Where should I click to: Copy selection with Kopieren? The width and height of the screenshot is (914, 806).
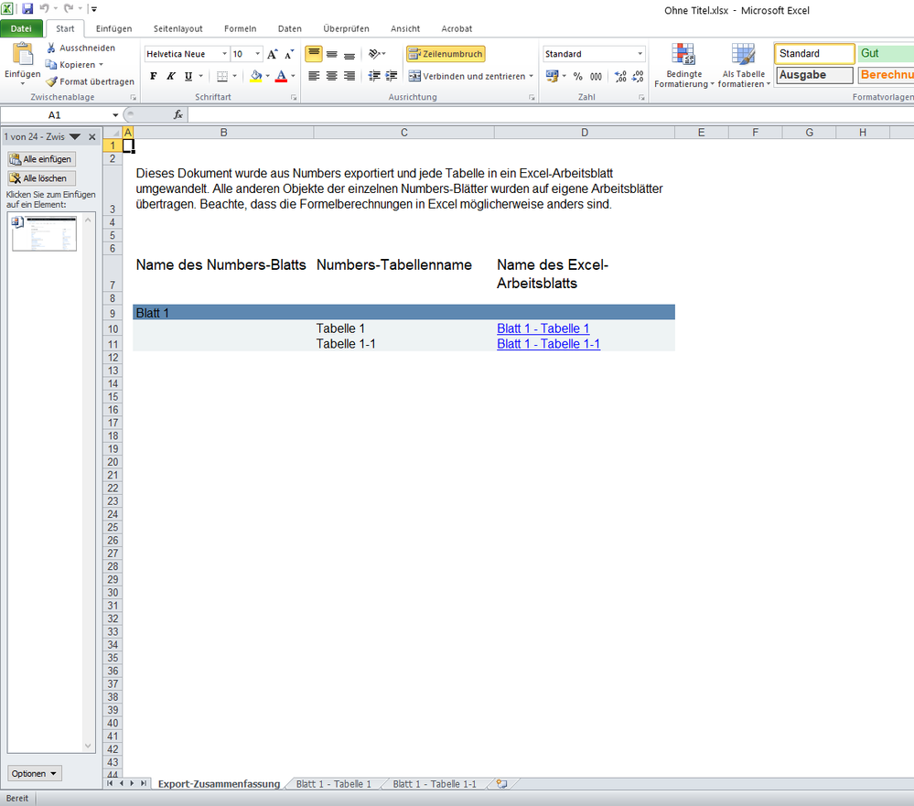pos(75,65)
